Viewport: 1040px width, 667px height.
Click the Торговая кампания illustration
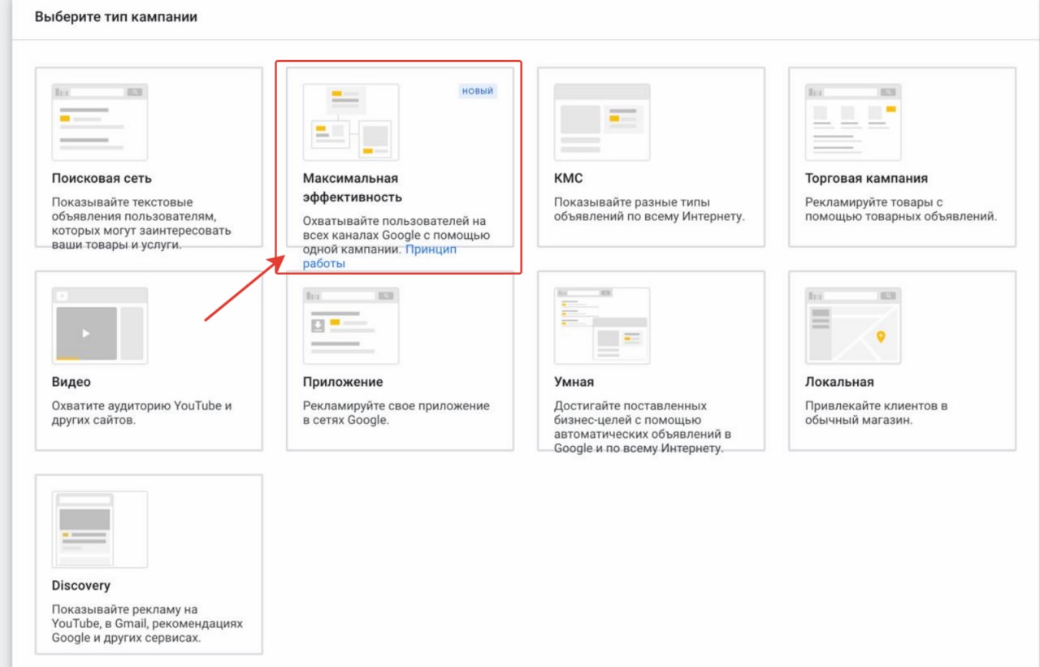(x=853, y=122)
